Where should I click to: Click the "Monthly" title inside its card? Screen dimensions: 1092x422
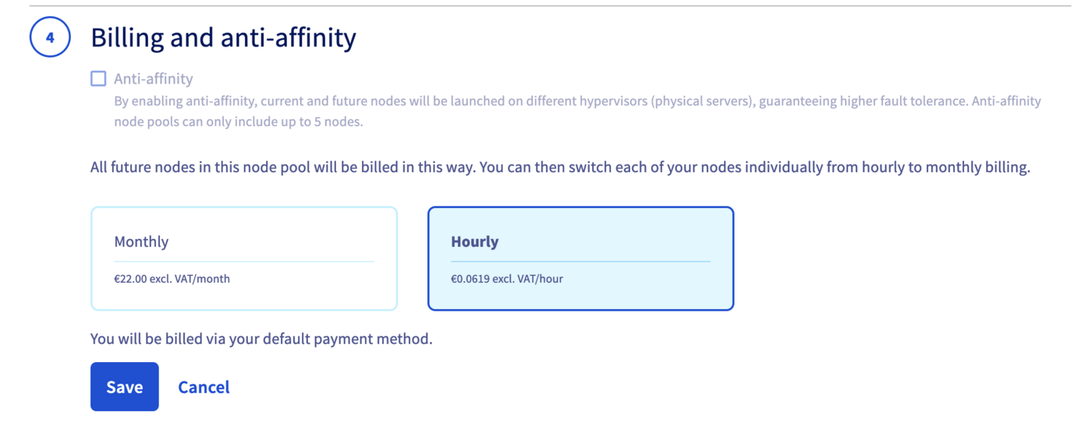141,241
